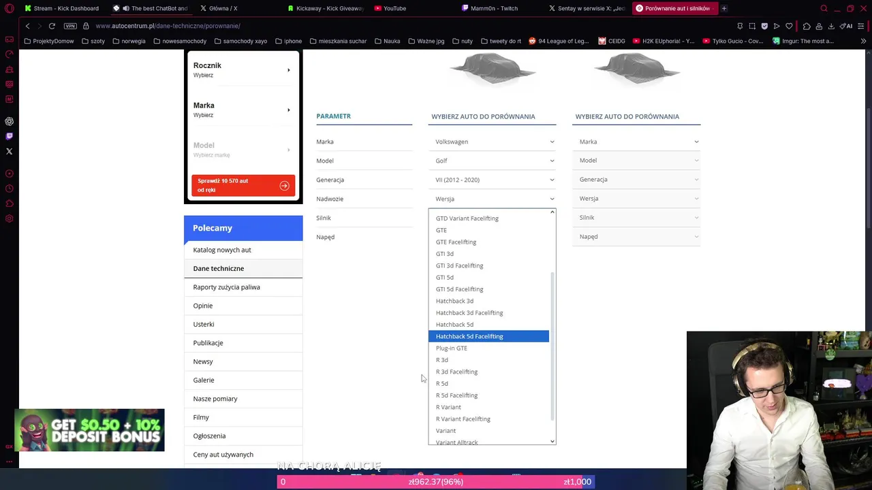Open the AI toolbar button
Image resolution: width=872 pixels, height=490 pixels.
(846, 26)
